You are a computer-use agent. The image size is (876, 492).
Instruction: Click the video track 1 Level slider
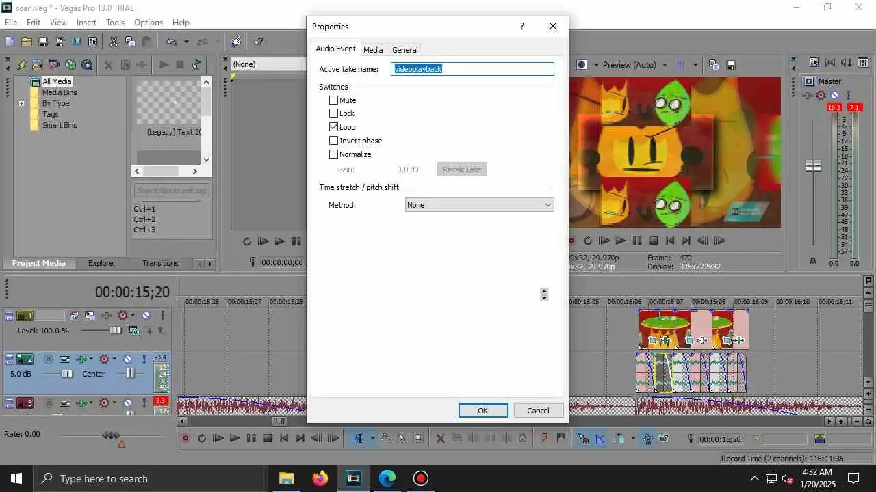tap(116, 331)
